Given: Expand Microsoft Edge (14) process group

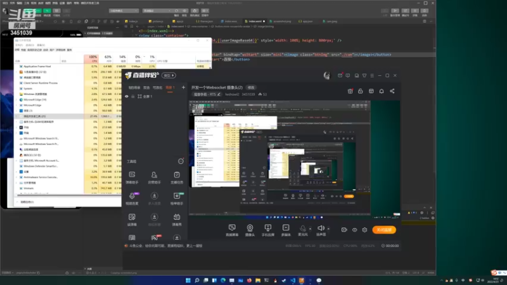Looking at the screenshot, I should 17,99.
